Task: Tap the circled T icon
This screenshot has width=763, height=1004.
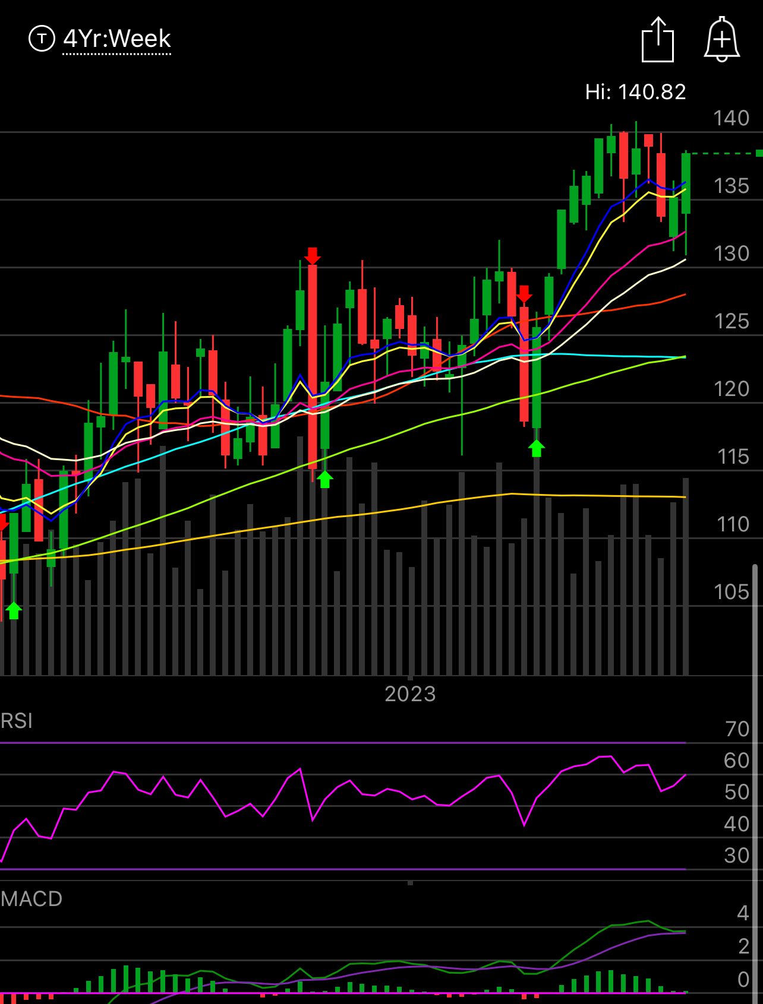Action: tap(42, 39)
